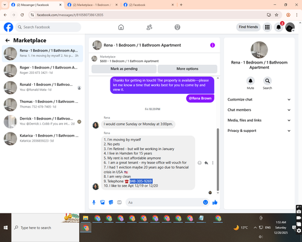
Task: Expand Customize chat section
Action: pyautogui.click(x=259, y=99)
